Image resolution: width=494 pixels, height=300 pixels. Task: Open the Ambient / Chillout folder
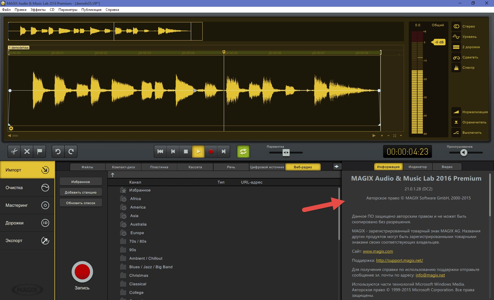click(x=146, y=259)
